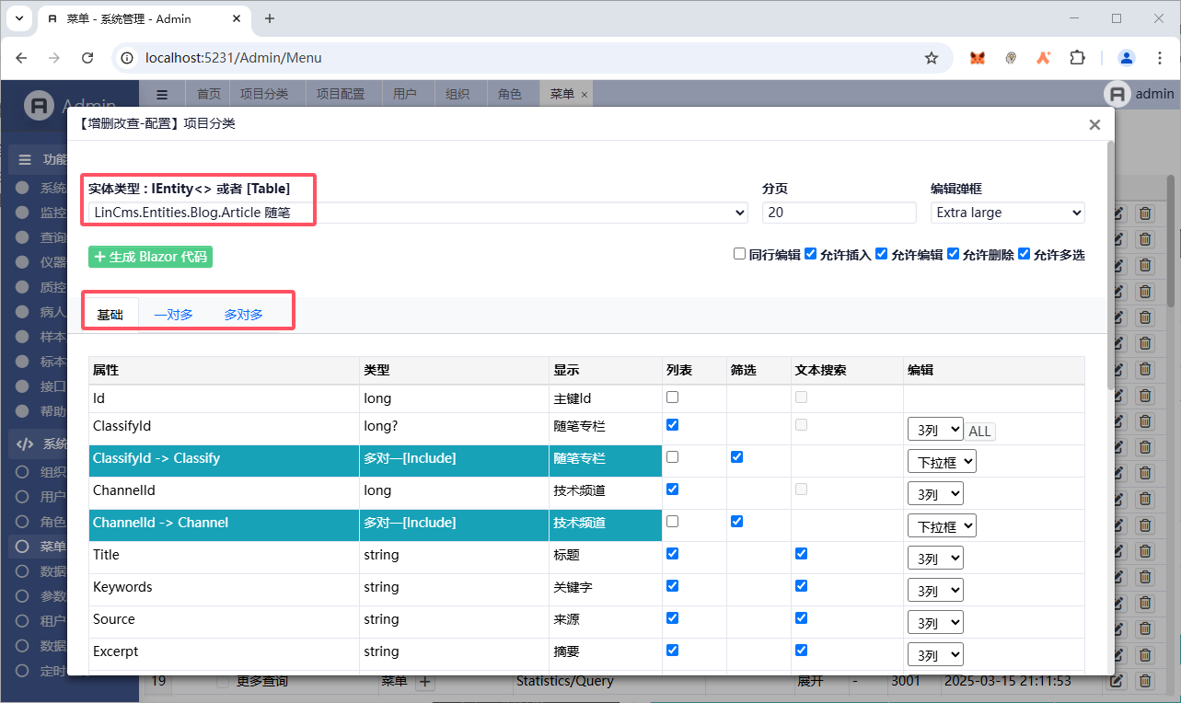This screenshot has width=1181, height=703.
Task: Reload the current page
Action: [x=87, y=58]
